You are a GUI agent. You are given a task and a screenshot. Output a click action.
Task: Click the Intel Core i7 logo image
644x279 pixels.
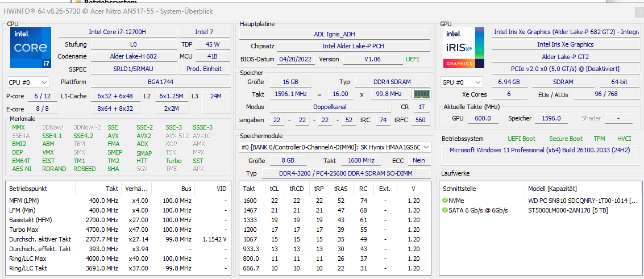click(x=31, y=48)
